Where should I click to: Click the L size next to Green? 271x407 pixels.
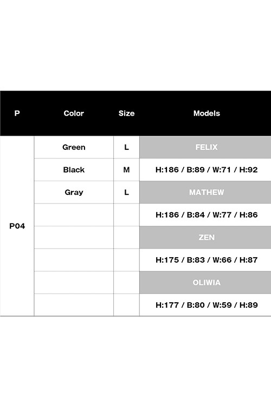(x=126, y=147)
